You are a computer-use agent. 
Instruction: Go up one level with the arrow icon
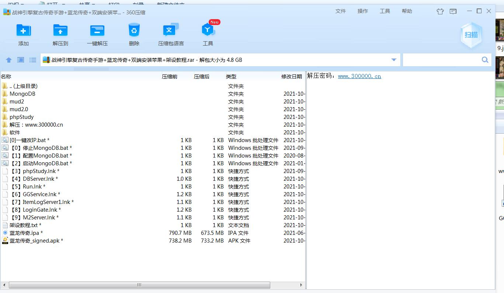pyautogui.click(x=9, y=60)
